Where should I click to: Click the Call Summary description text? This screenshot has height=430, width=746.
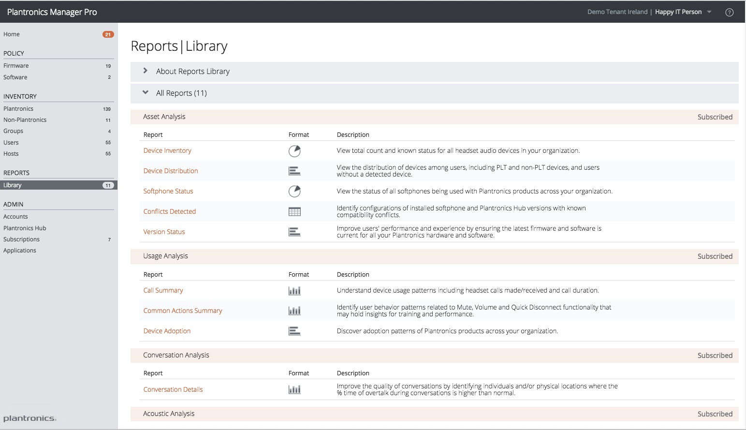[x=468, y=291]
